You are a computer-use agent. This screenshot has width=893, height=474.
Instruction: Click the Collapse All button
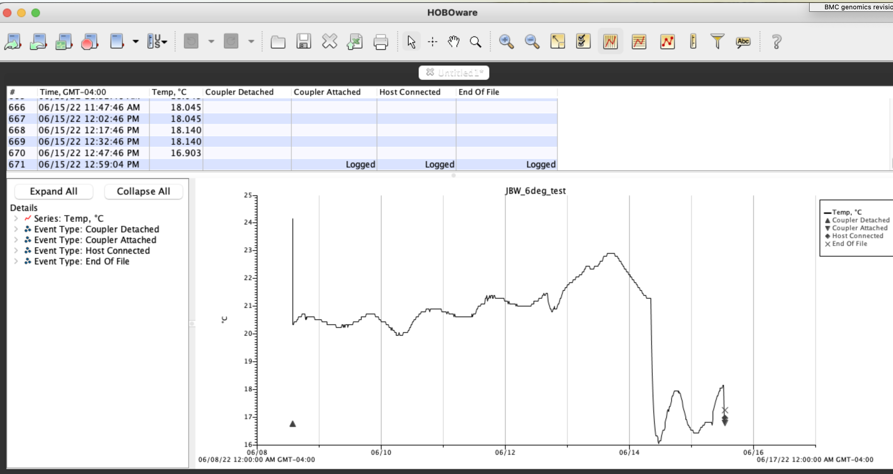click(x=143, y=191)
